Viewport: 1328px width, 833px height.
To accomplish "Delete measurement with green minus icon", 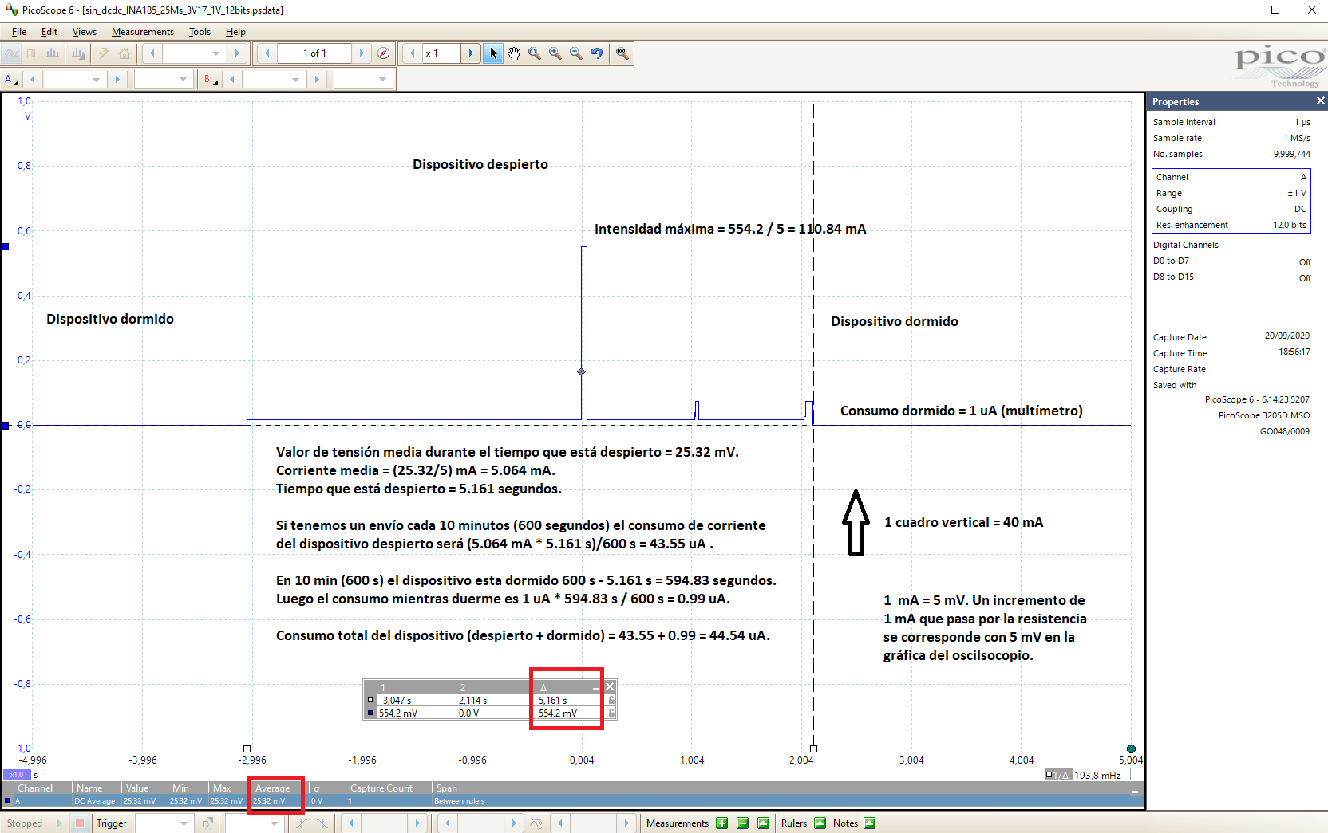I will point(743,823).
